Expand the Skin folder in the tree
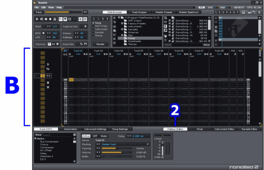Image resolution: width=264 pixels, height=170 pixels. tap(122, 35)
